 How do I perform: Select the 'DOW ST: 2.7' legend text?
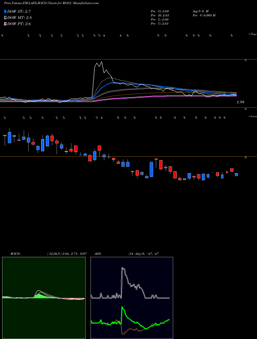pos(19,11)
